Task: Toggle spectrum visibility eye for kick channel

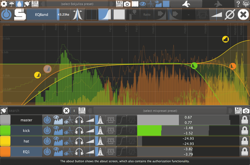Action: [x=58, y=130]
